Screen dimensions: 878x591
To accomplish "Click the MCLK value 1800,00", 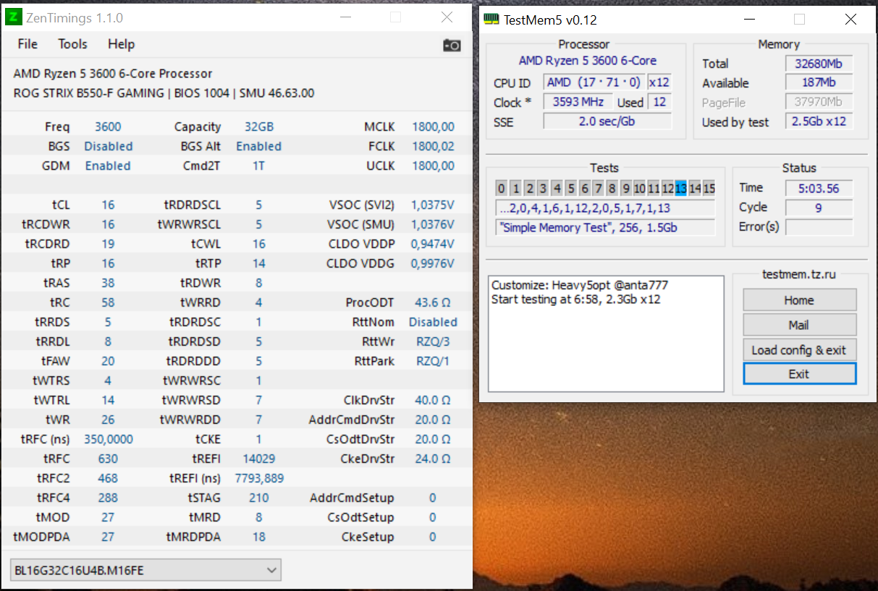I will (433, 127).
